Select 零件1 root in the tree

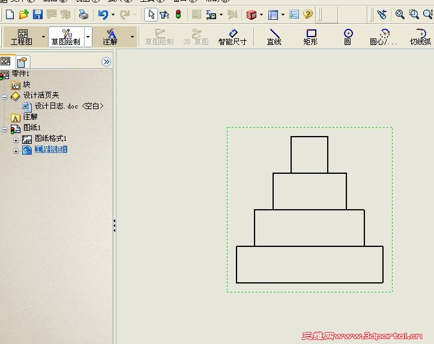20,74
